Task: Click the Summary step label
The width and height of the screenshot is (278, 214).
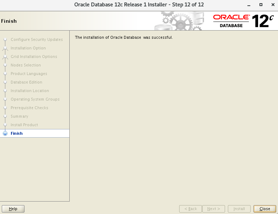Action: 19,116
